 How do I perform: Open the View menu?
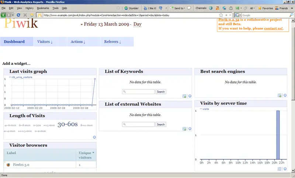pyautogui.click(x=20, y=8)
